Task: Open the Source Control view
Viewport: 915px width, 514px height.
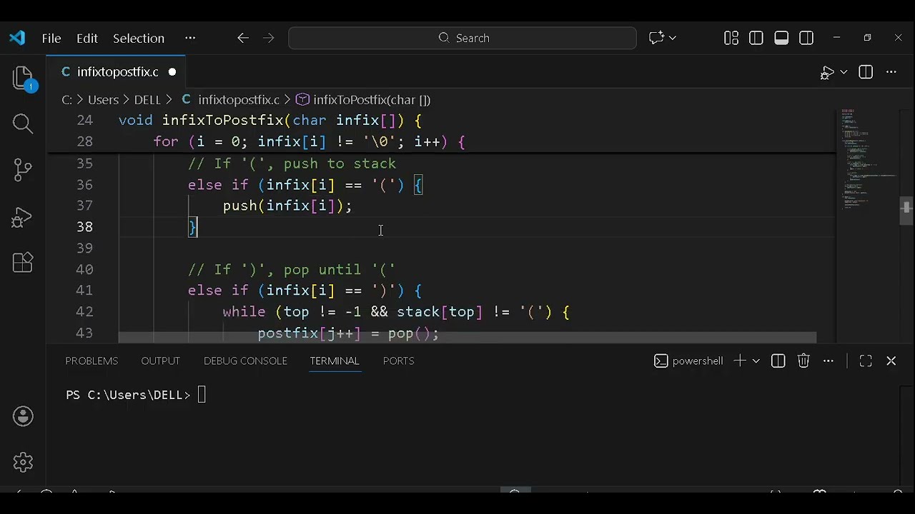Action: coord(23,169)
